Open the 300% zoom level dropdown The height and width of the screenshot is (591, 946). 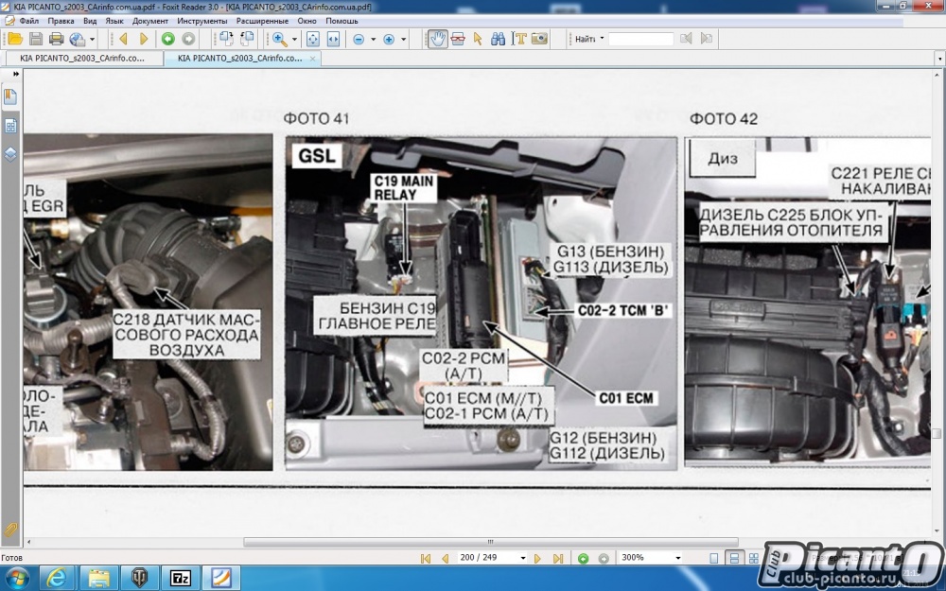[678, 559]
